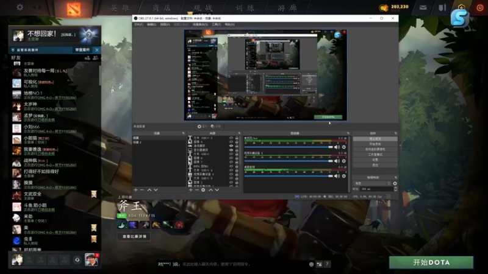Click the Dota back/forward navigation arrows
488x274 pixels.
coord(37,7)
